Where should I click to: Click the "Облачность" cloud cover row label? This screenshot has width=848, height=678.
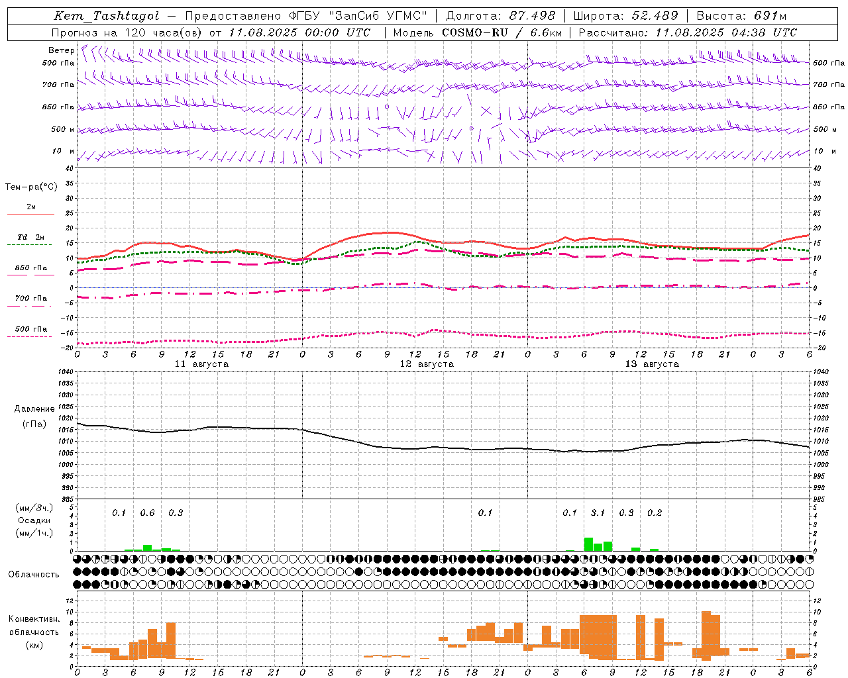[34, 575]
